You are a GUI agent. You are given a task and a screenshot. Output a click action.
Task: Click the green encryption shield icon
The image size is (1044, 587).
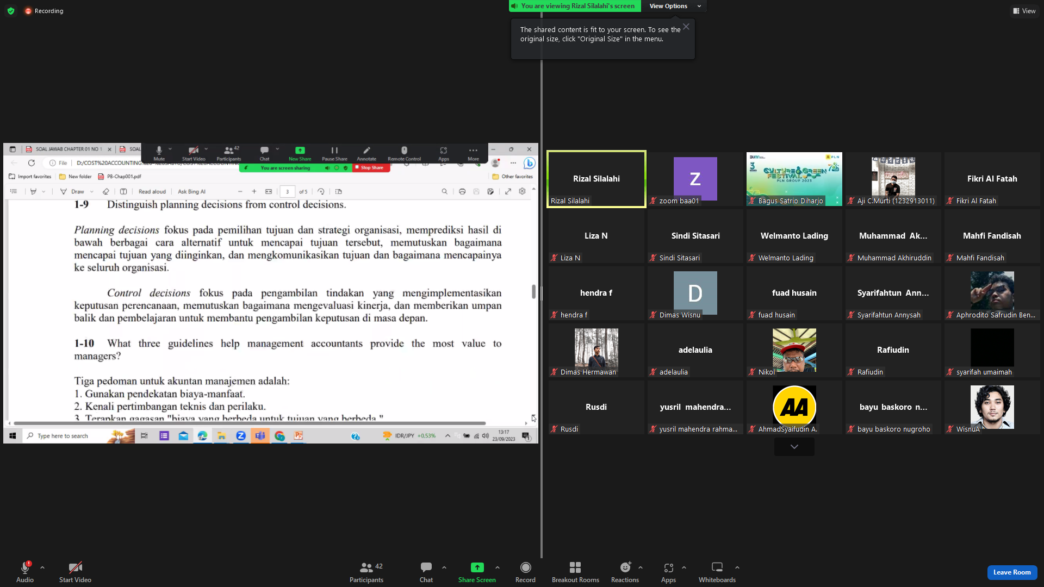(11, 11)
